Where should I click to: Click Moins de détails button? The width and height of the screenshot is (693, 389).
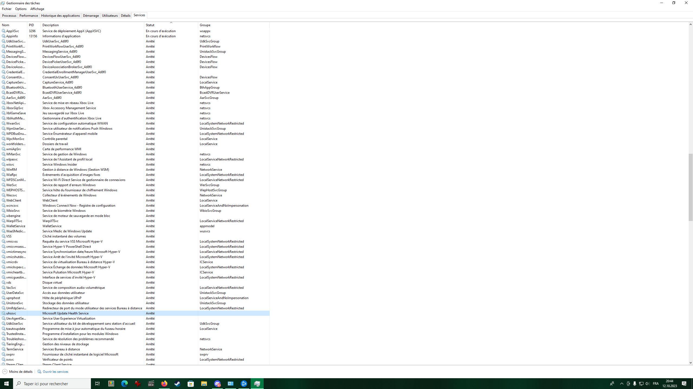(x=18, y=371)
